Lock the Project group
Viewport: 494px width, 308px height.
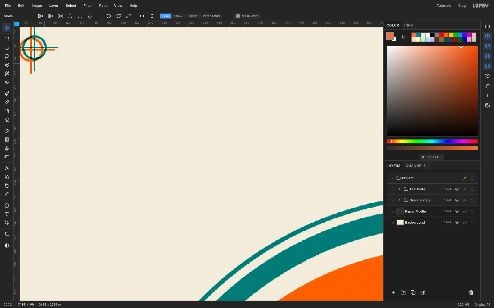[472, 178]
